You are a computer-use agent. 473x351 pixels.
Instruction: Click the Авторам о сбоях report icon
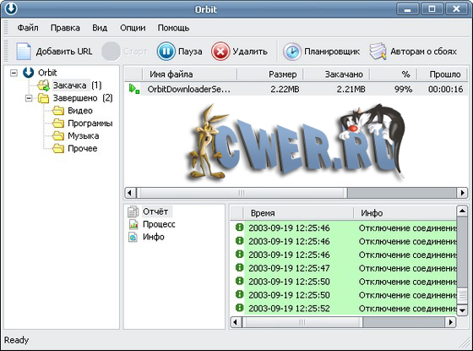[378, 51]
